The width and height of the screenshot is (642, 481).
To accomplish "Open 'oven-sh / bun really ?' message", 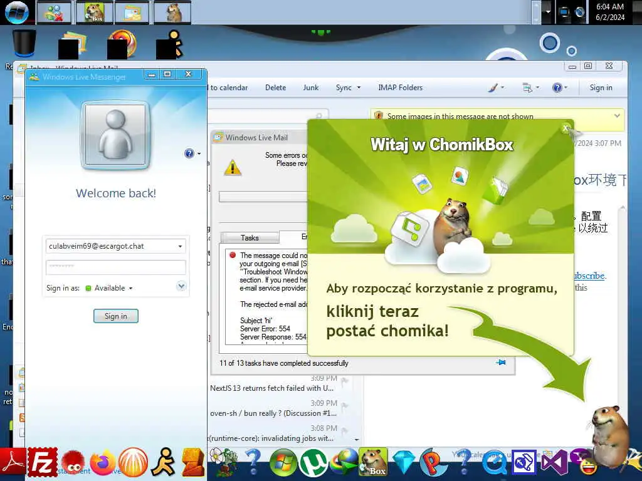I will 273,413.
